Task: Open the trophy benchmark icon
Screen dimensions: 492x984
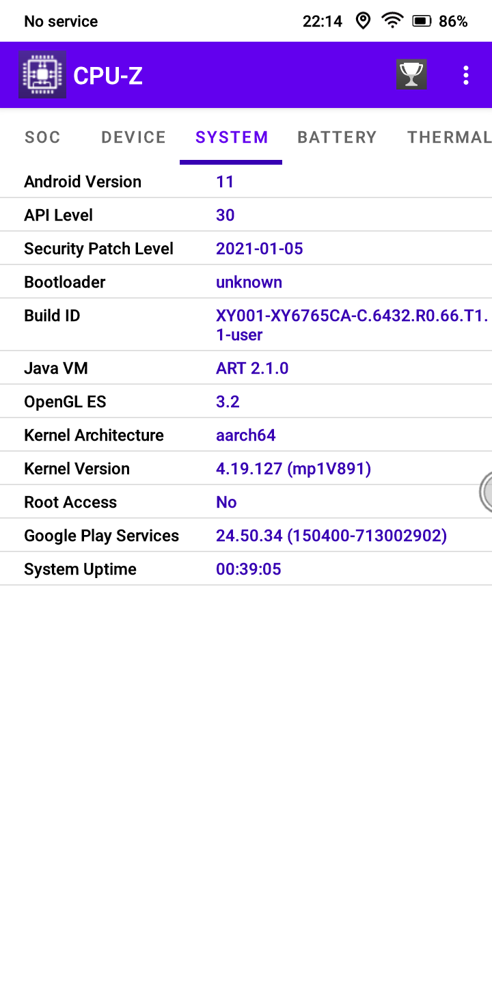Action: point(411,74)
